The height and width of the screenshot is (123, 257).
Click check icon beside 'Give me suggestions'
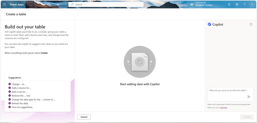(10, 107)
